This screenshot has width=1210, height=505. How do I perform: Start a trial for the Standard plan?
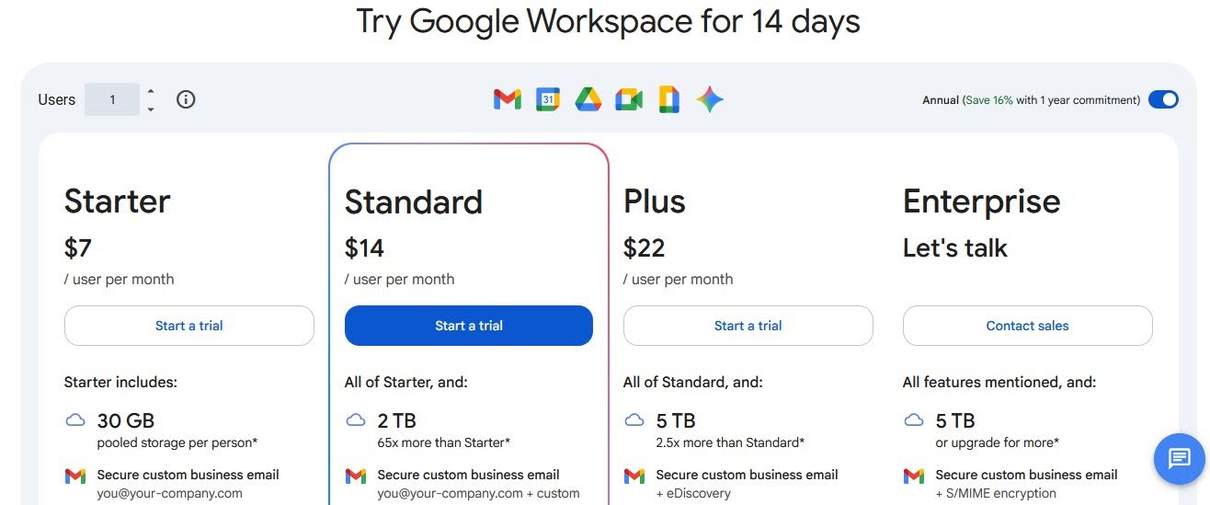pos(469,326)
